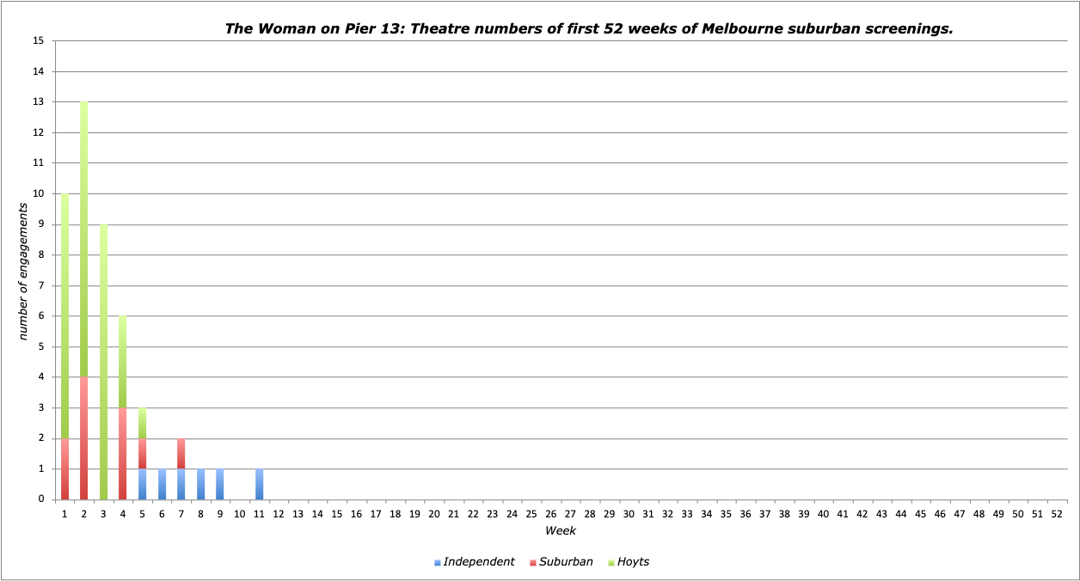Click the chart title text
1080x581 pixels.
588,28
